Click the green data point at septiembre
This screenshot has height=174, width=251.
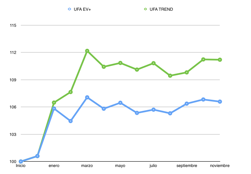(x=187, y=72)
